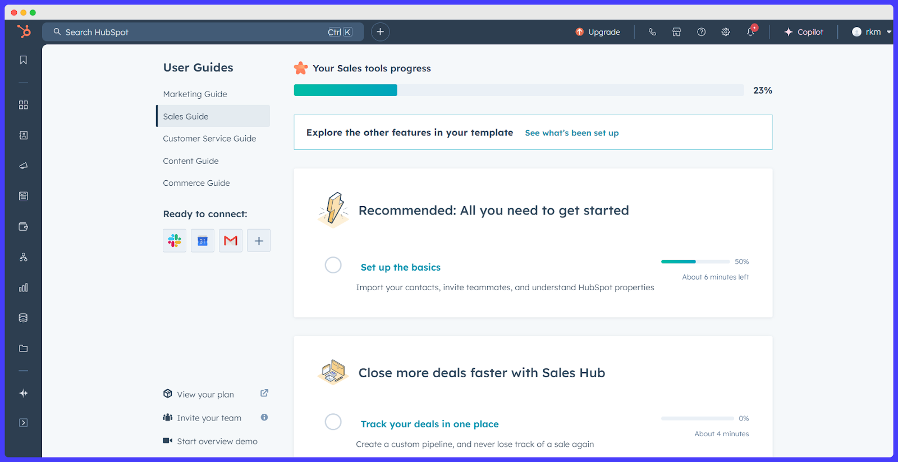Open the CRM contacts icon in sidebar
The width and height of the screenshot is (898, 462).
[24, 135]
